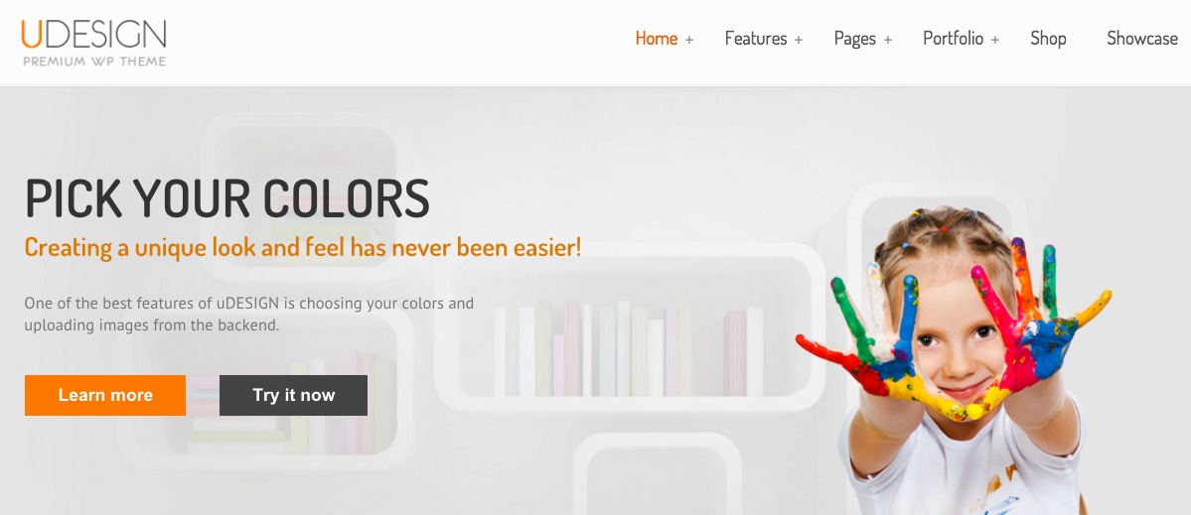This screenshot has height=515, width=1191.
Task: Open the Home menu item
Action: click(x=657, y=39)
